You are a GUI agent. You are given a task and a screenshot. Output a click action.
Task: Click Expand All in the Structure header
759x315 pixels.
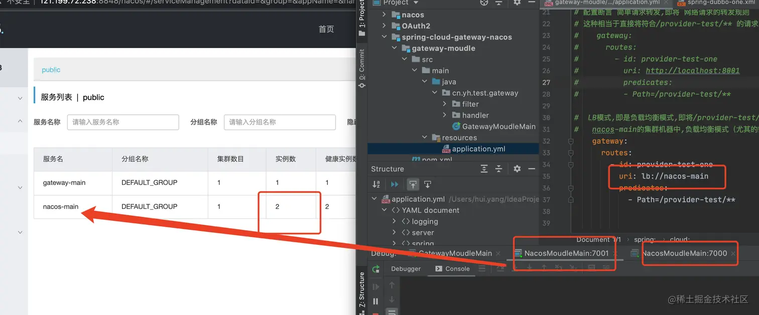484,169
